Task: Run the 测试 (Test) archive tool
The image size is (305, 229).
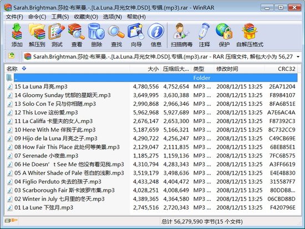Action: point(57,35)
